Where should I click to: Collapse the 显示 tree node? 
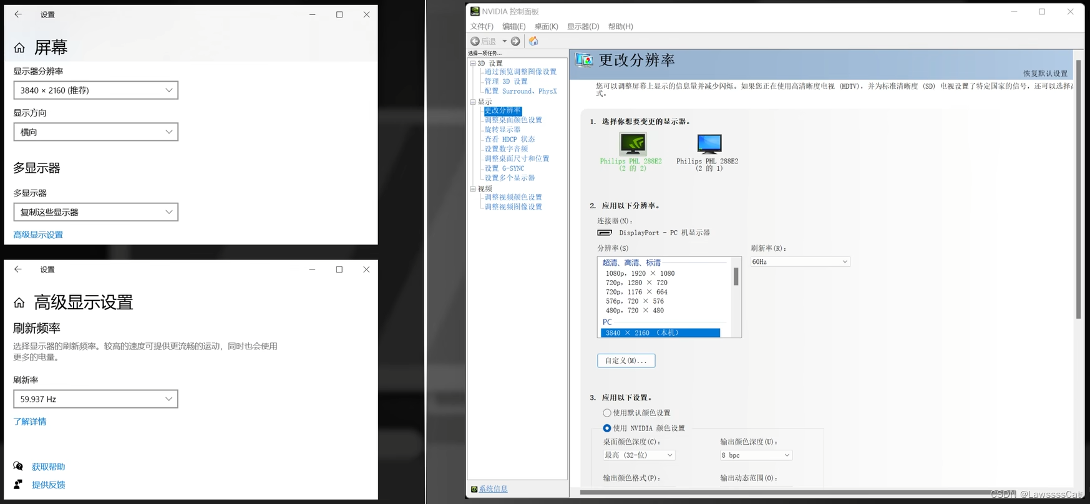click(x=473, y=102)
